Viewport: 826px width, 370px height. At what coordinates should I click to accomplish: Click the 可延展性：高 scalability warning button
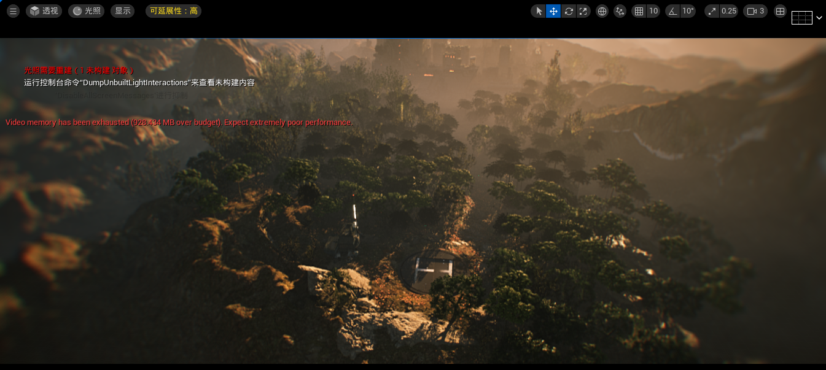tap(173, 11)
